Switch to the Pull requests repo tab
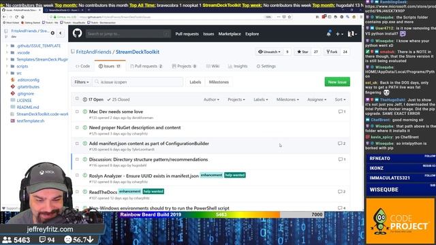 pyautogui.click(x=146, y=66)
